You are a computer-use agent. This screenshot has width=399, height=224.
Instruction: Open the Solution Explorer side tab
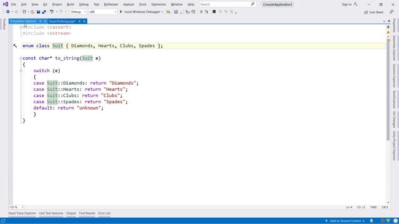click(394, 75)
